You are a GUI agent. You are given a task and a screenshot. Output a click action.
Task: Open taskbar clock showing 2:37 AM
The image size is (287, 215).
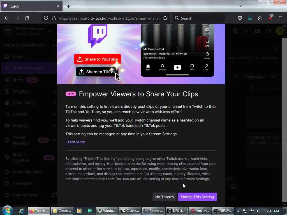(273, 211)
